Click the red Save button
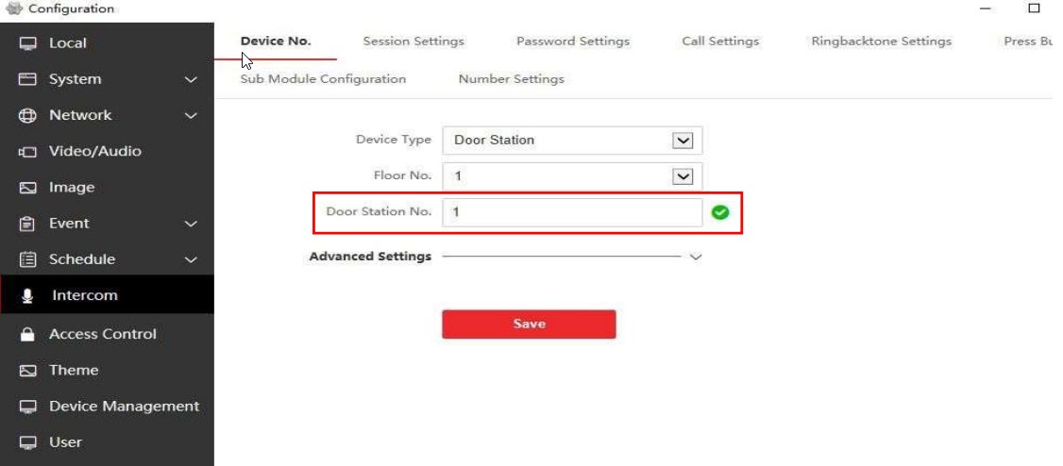The width and height of the screenshot is (1063, 466). click(529, 324)
